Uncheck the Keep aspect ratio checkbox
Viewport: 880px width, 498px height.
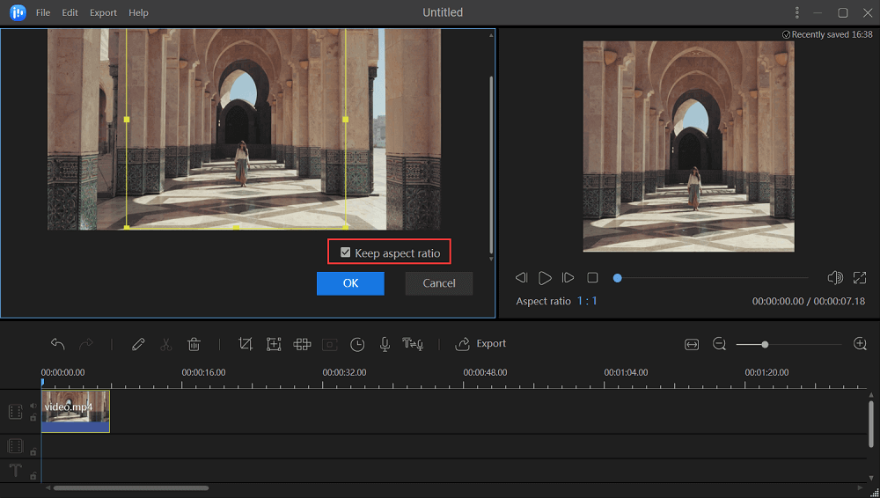pos(346,253)
